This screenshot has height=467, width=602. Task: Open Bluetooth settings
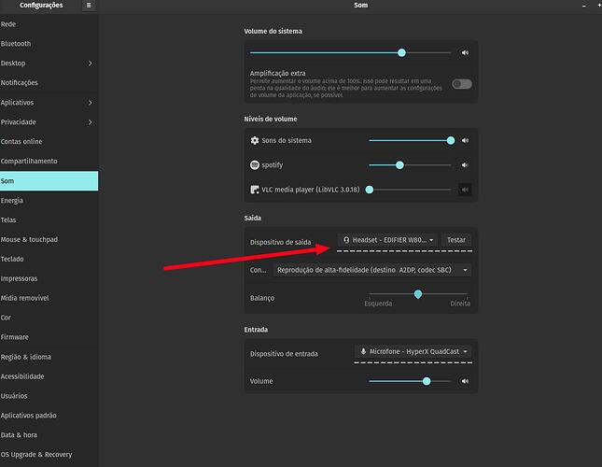pos(49,43)
